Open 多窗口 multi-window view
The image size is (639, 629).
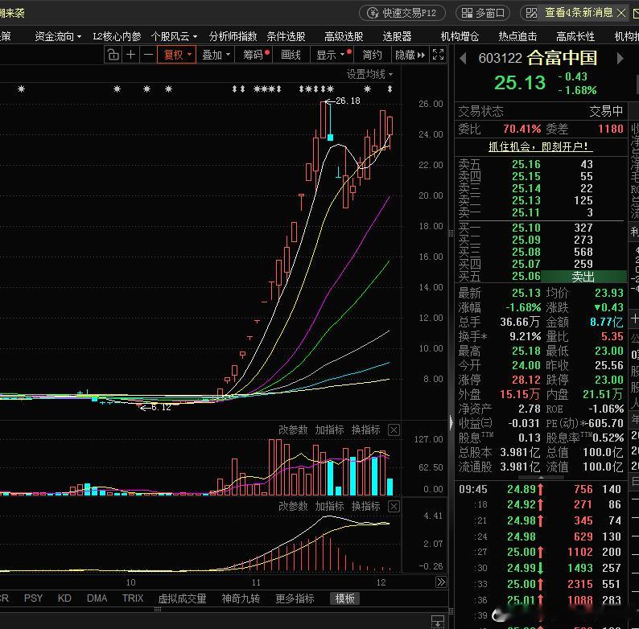click(483, 13)
